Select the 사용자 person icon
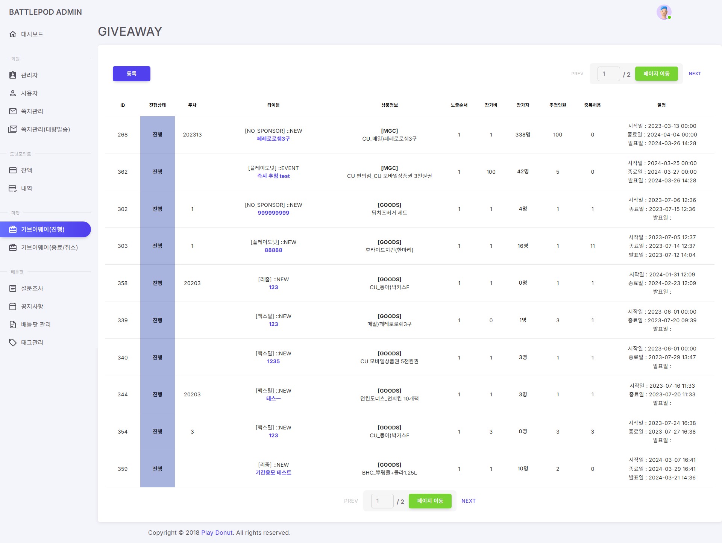The height and width of the screenshot is (543, 722). [x=13, y=93]
